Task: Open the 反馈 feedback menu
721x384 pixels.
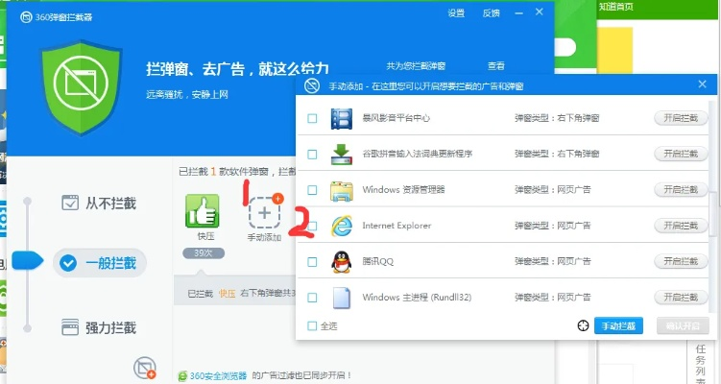Action: (492, 13)
